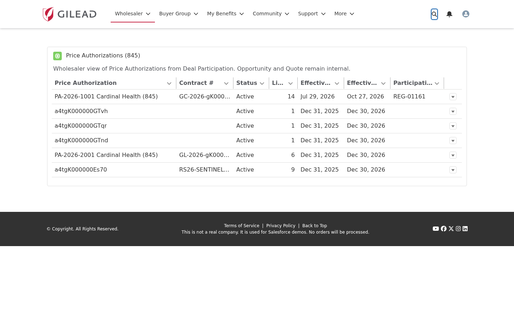Sort by Status column header
The height and width of the screenshot is (321, 514).
click(247, 83)
